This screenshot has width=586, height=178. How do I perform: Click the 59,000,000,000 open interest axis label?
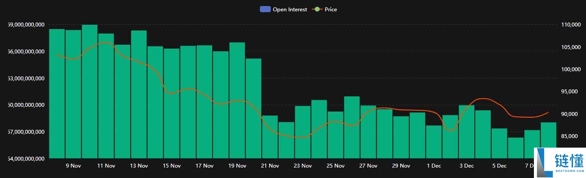pyautogui.click(x=26, y=25)
